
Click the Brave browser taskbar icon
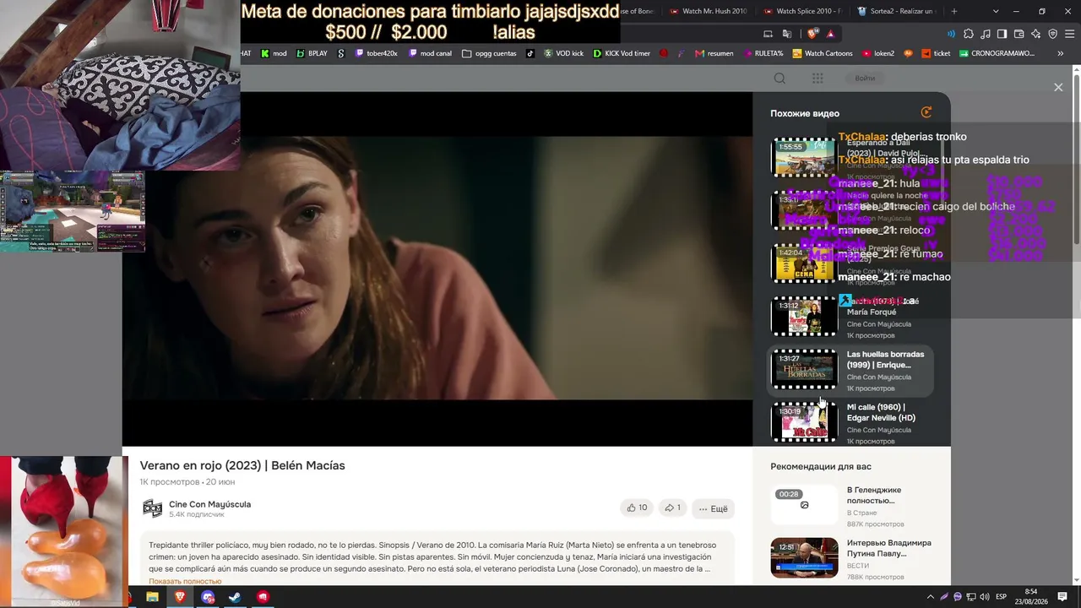tap(180, 597)
